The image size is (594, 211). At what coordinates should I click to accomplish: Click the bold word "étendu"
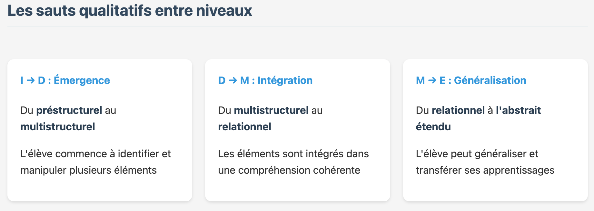click(433, 127)
